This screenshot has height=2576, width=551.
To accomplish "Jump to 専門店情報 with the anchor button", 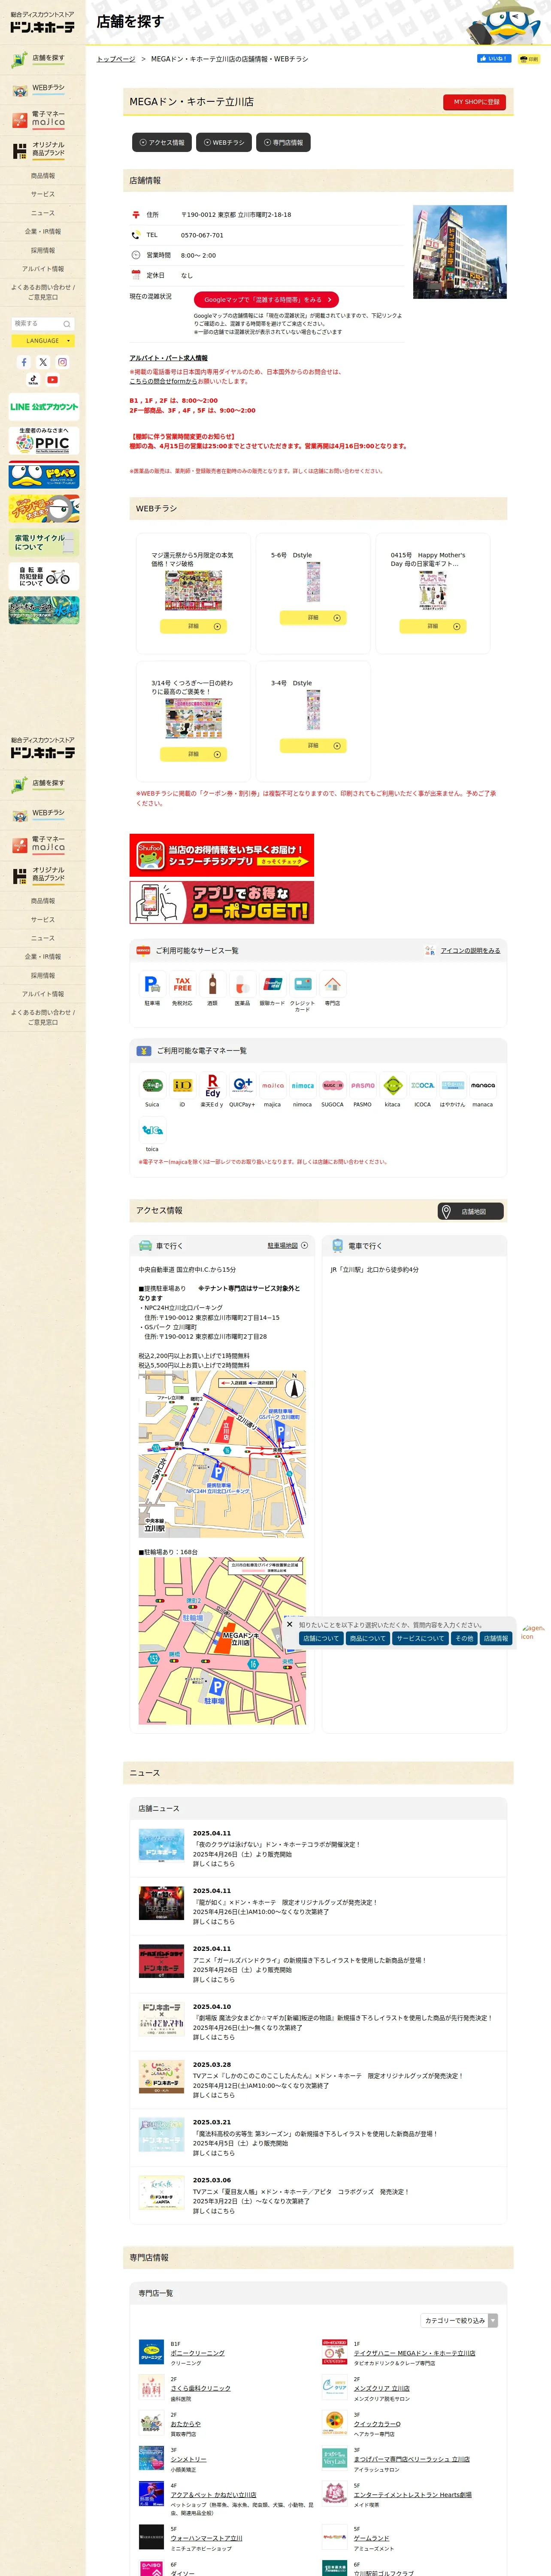I will point(283,143).
